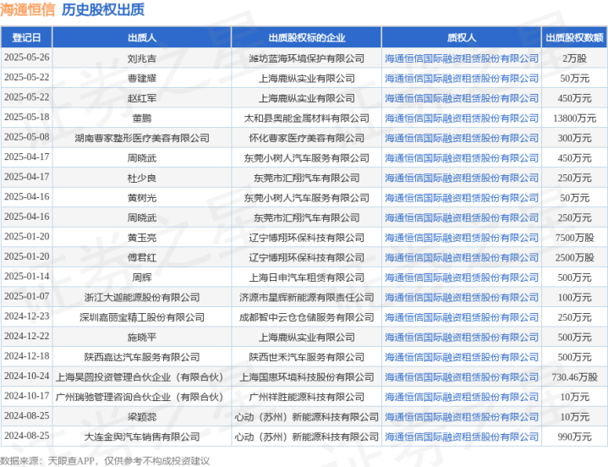Viewport: 608px width, 467px height.
Task: Click pledgor 广州瑞驰管理咨询合伙企业（有限合伙）
Action: (140, 397)
